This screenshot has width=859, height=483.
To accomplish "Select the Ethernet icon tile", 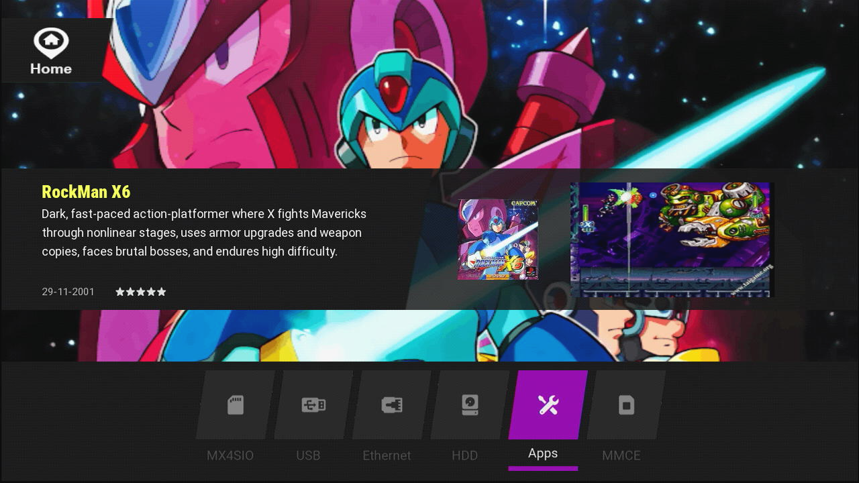I will [392, 405].
